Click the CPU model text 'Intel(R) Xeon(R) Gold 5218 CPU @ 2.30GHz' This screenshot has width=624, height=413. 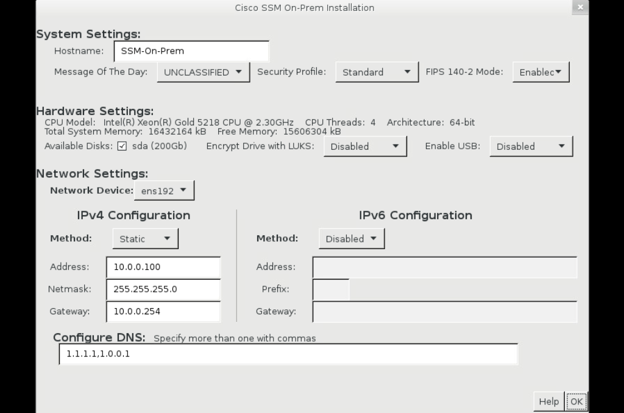[x=198, y=122]
